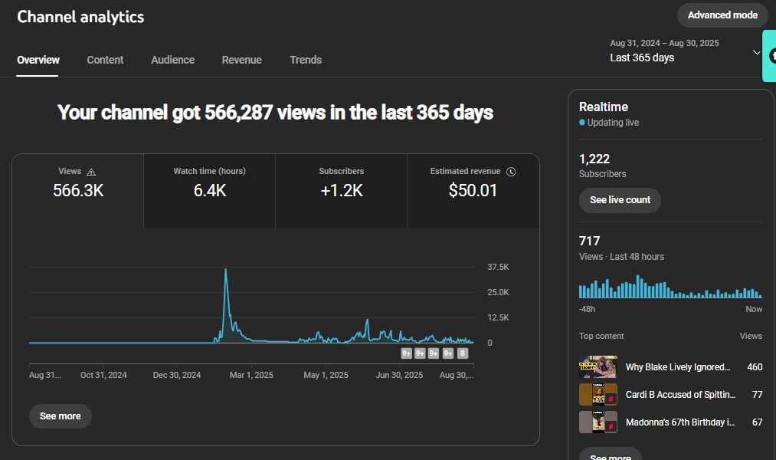
Task: Click the leftmost '9+' video marker
Action: [407, 353]
